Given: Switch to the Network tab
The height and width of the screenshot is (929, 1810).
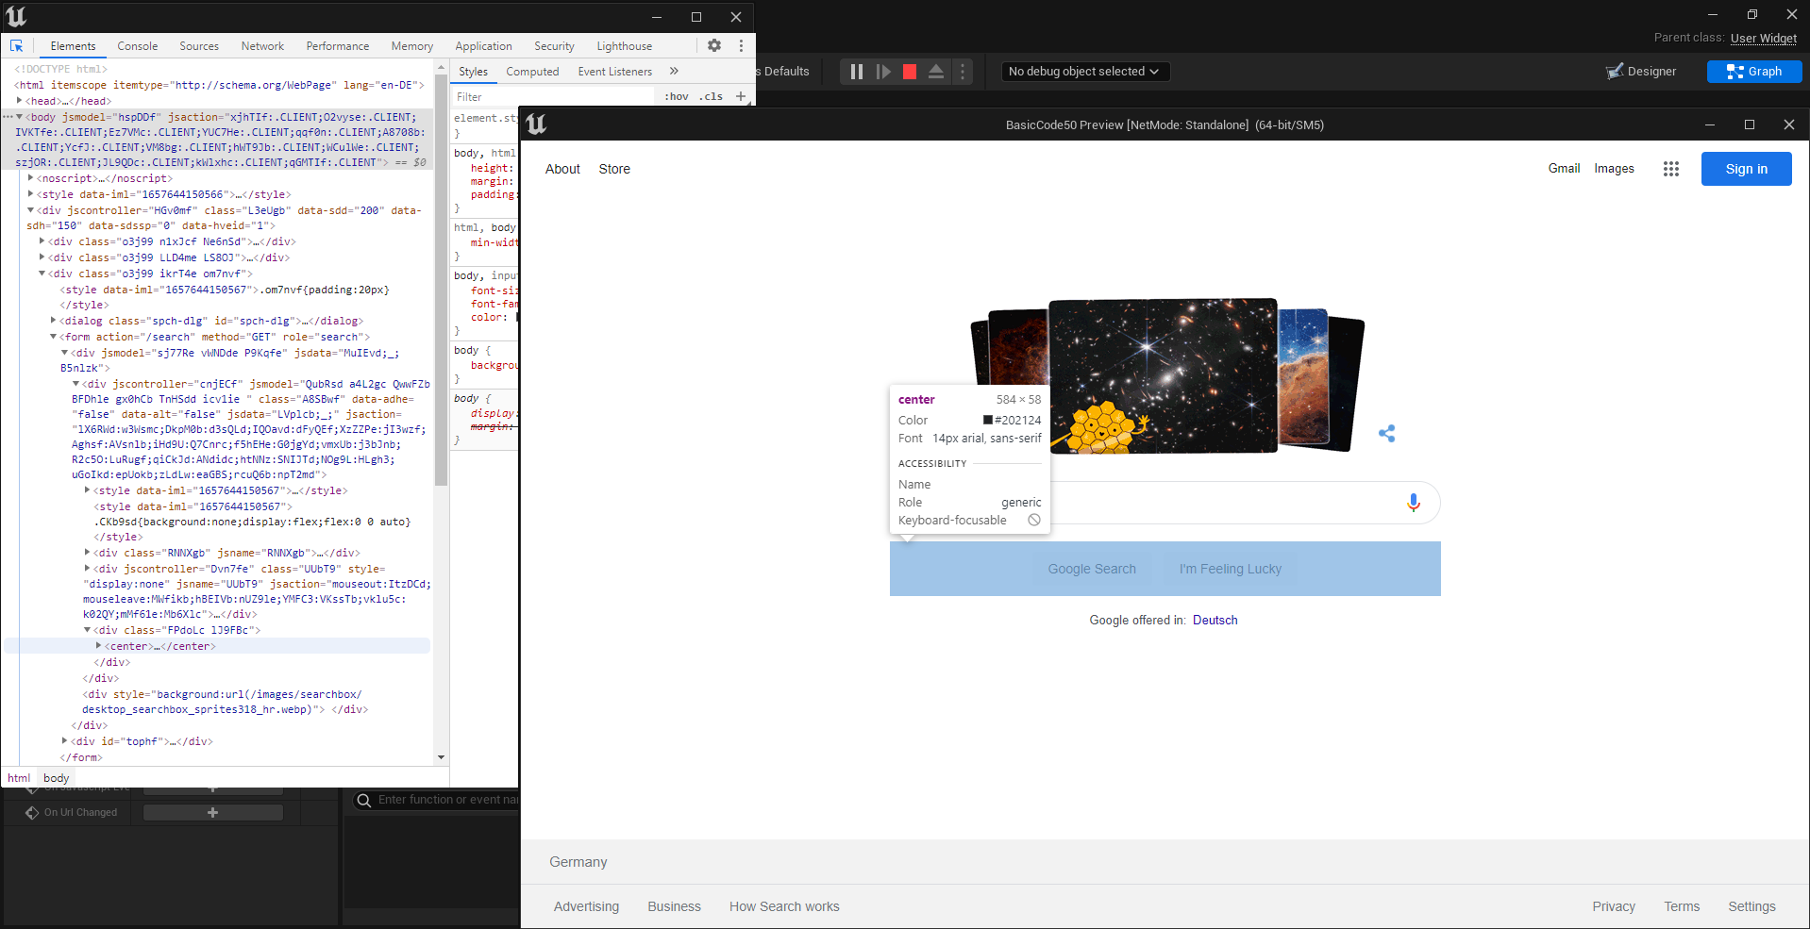Looking at the screenshot, I should 262,45.
